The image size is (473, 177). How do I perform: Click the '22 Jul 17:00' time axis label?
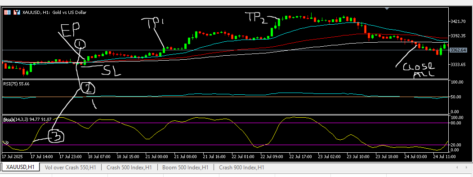300,157
